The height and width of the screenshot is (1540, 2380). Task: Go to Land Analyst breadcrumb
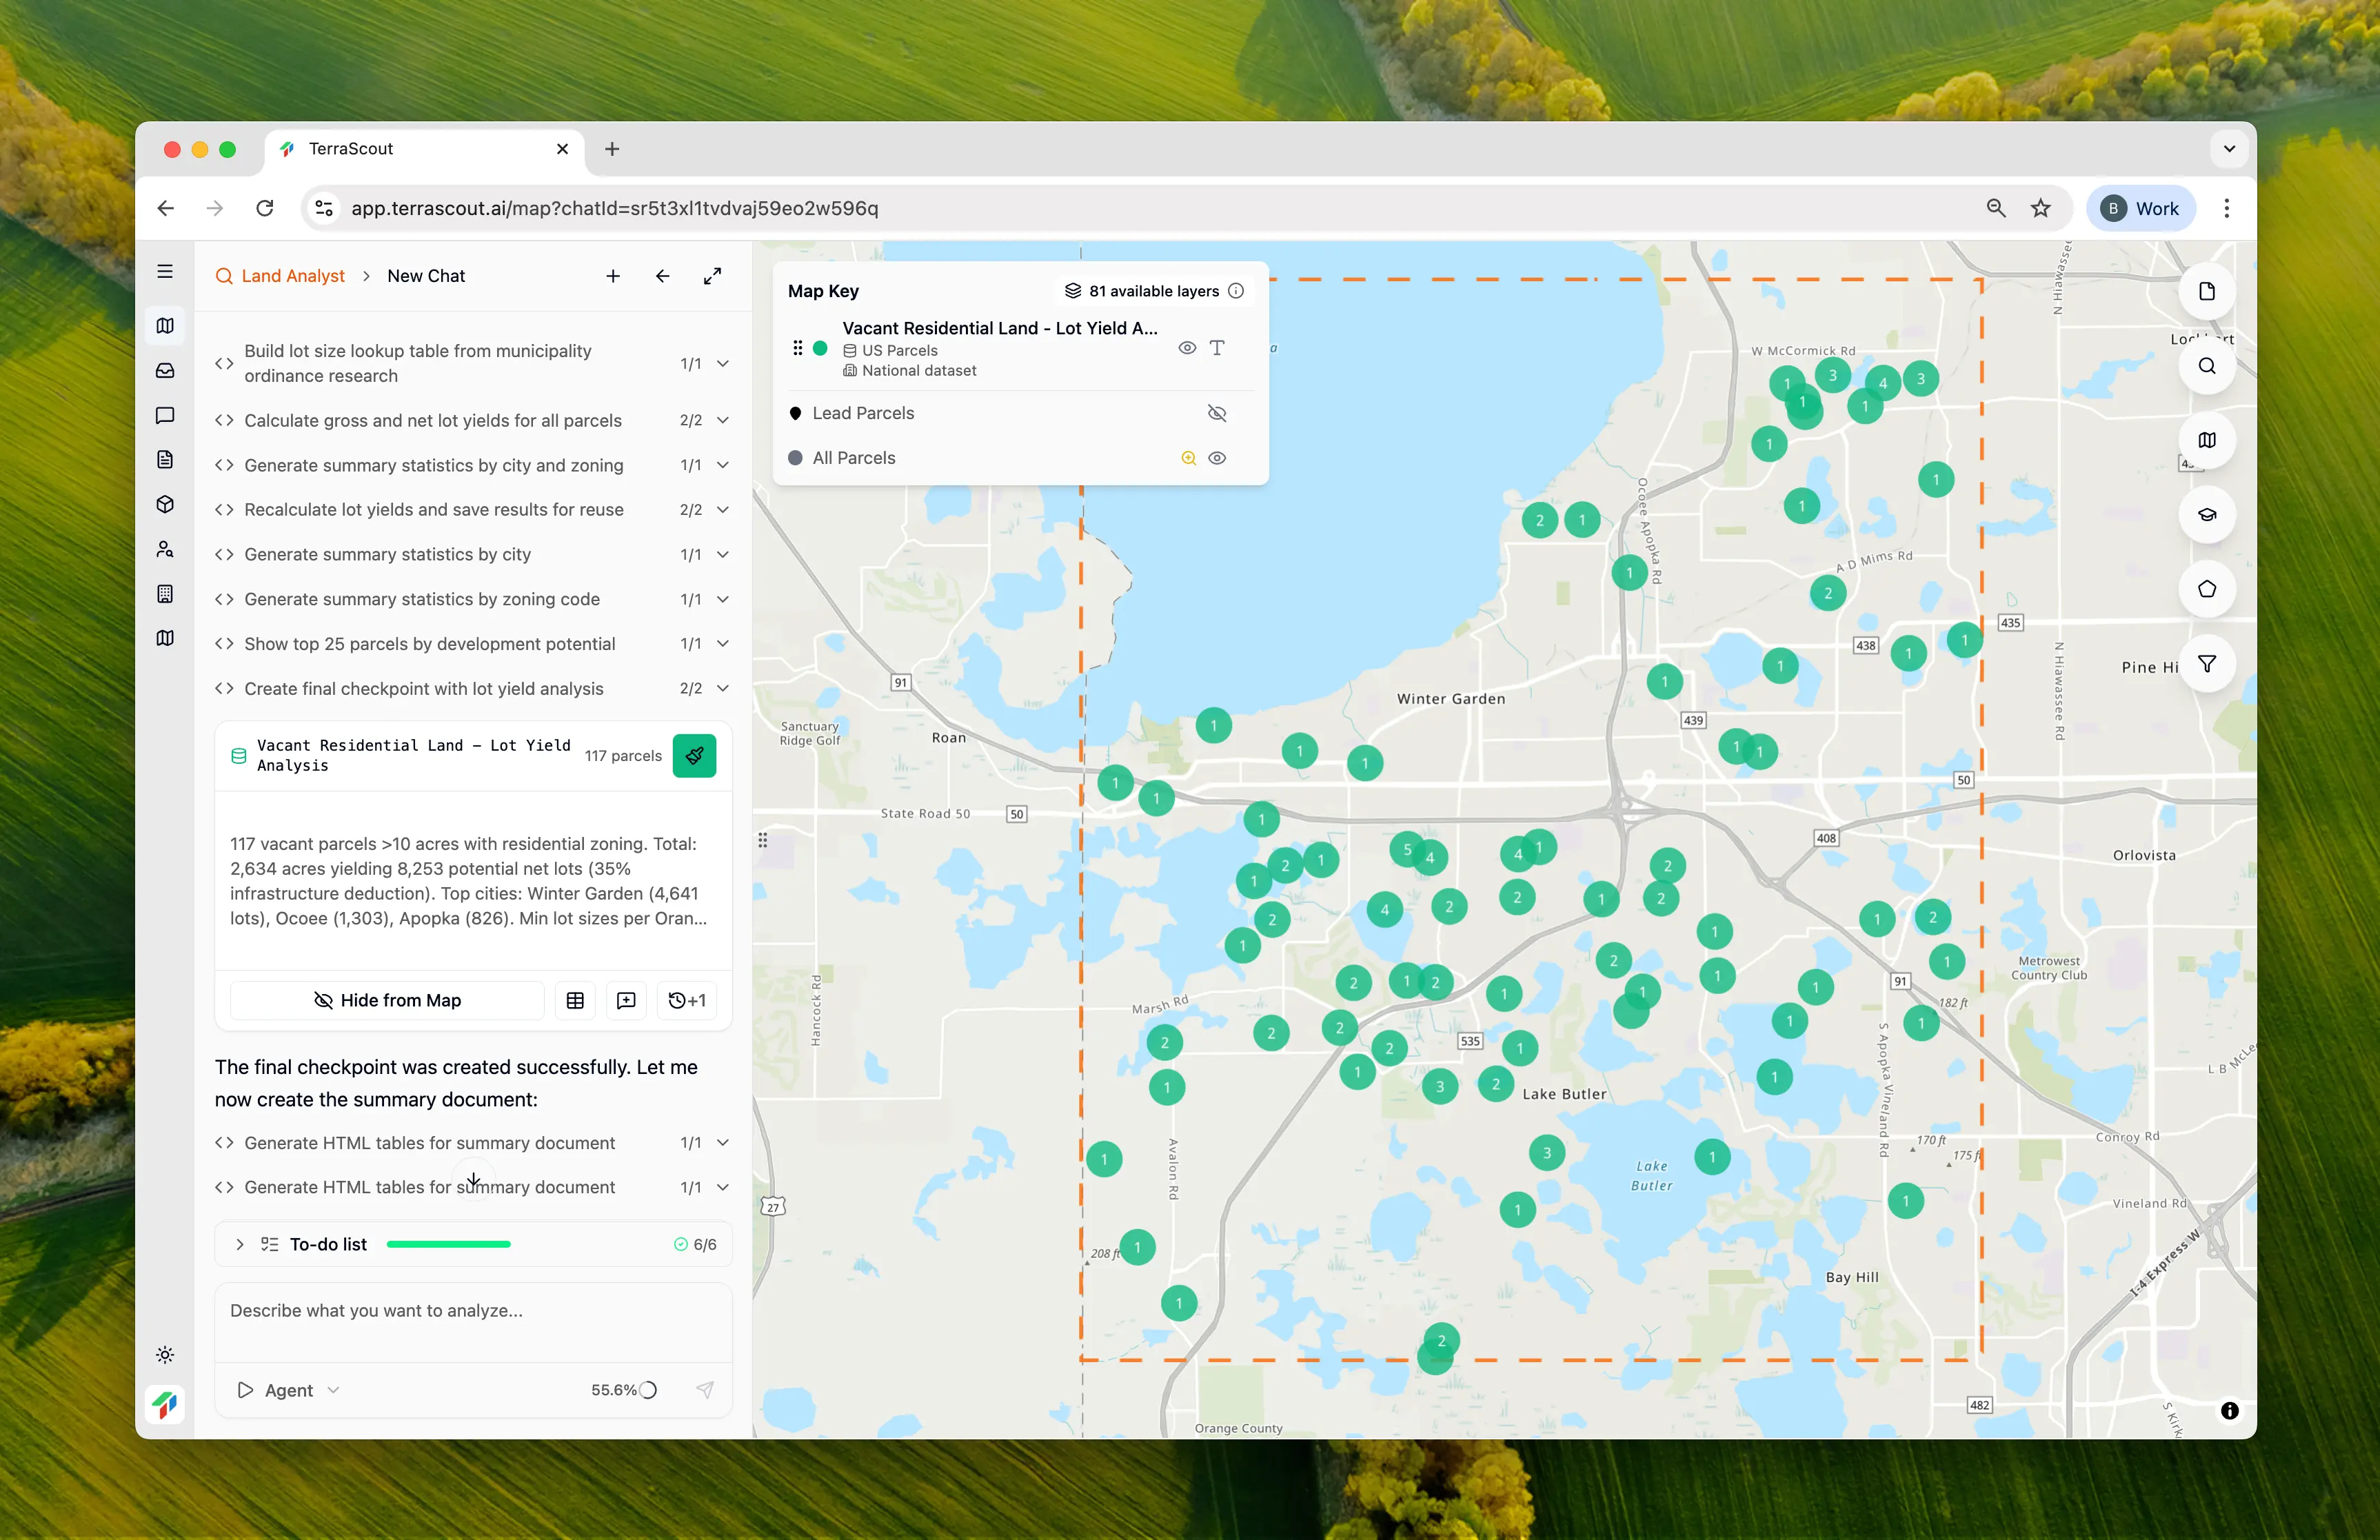[x=292, y=276]
